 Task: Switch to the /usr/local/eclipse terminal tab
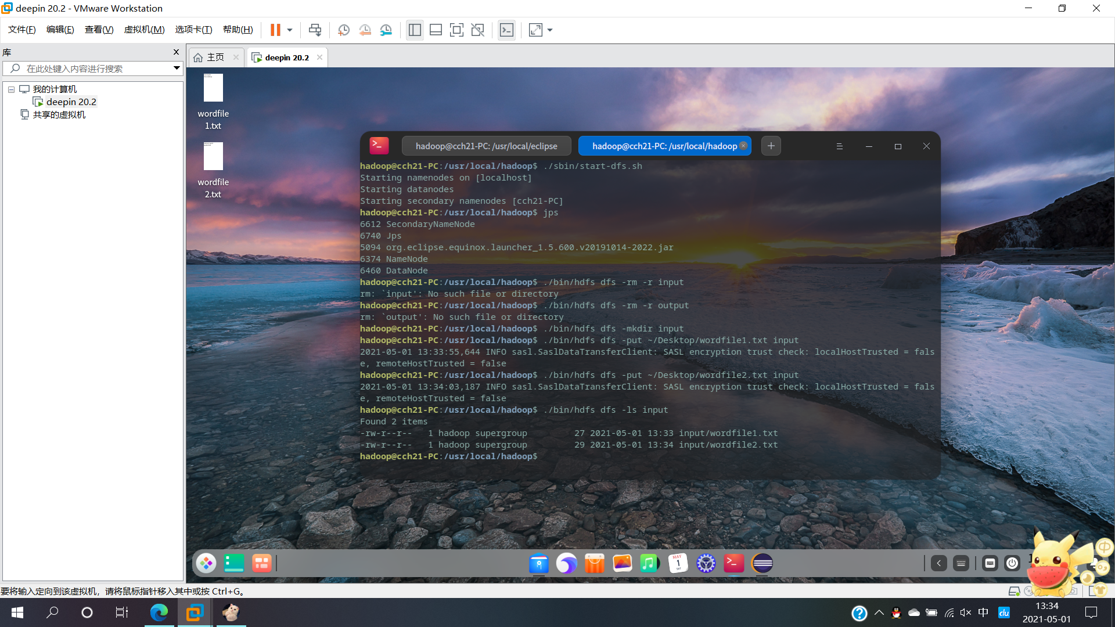pos(486,146)
